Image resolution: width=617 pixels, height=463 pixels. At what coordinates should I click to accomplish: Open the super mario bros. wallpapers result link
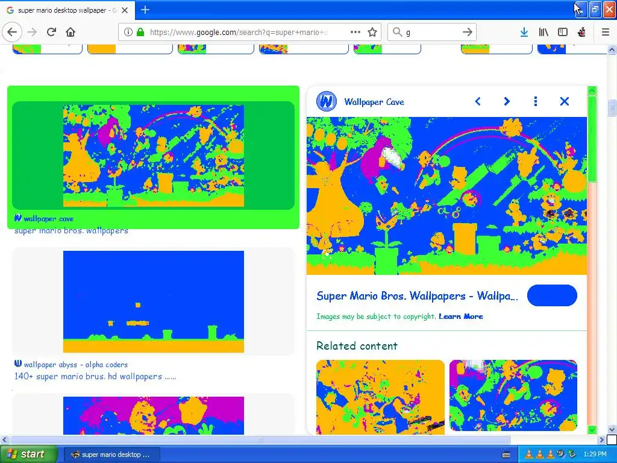(71, 231)
